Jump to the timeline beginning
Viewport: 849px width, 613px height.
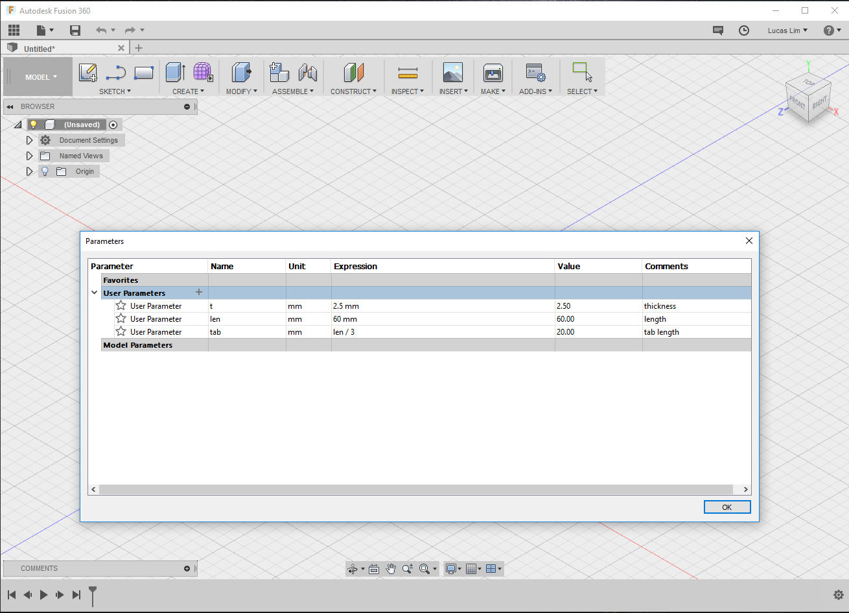pos(12,595)
